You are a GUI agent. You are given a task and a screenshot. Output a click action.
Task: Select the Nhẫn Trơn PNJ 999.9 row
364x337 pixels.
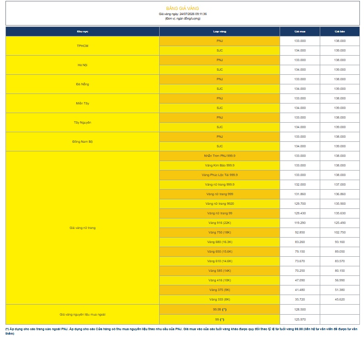click(x=259, y=156)
